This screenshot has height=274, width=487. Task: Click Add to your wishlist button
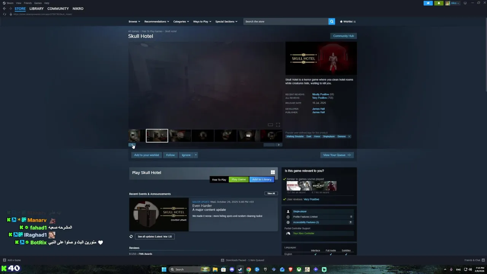[146, 155]
